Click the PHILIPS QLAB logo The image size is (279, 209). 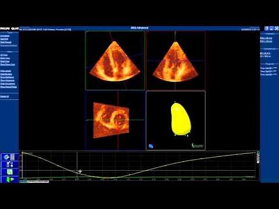click(9, 28)
